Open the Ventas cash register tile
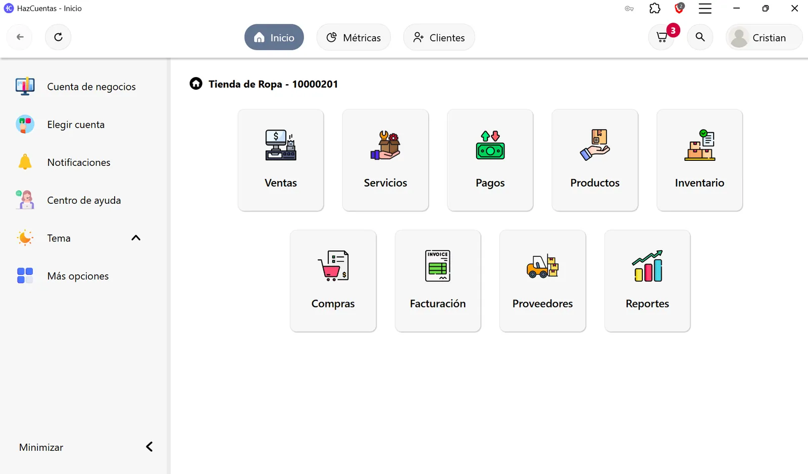The width and height of the screenshot is (808, 474). [x=281, y=160]
